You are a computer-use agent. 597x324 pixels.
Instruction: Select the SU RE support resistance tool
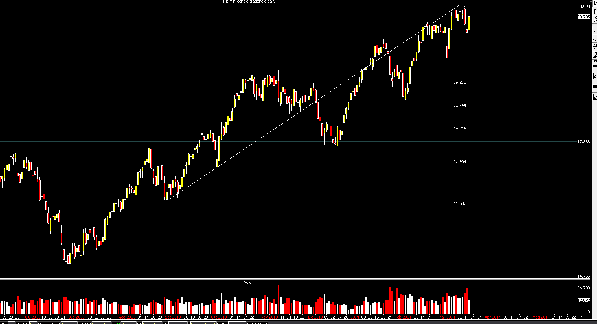(595, 47)
